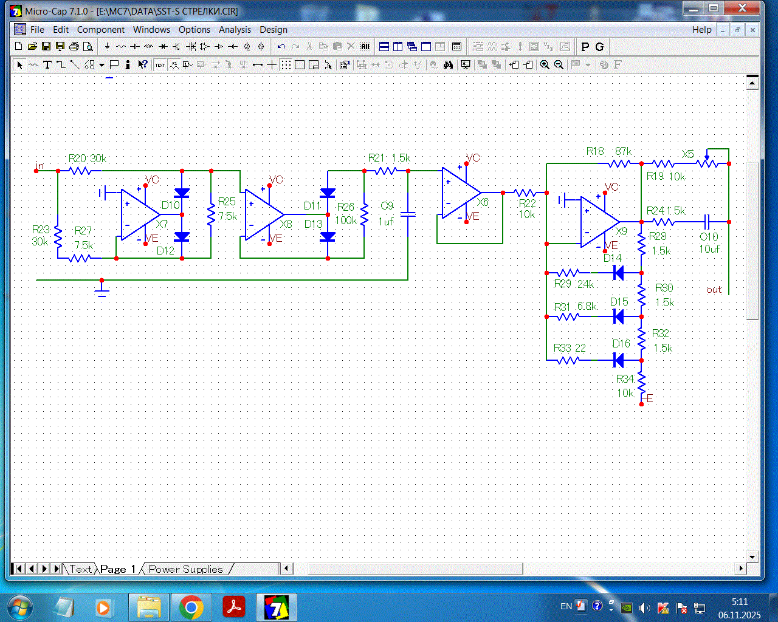The width and height of the screenshot is (778, 622).
Task: Open the Analysis menu
Action: [x=235, y=30]
